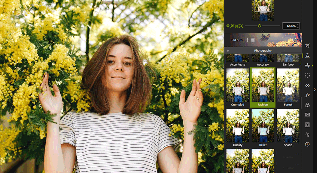Click the zoom in magnifier icon

pos(232,26)
